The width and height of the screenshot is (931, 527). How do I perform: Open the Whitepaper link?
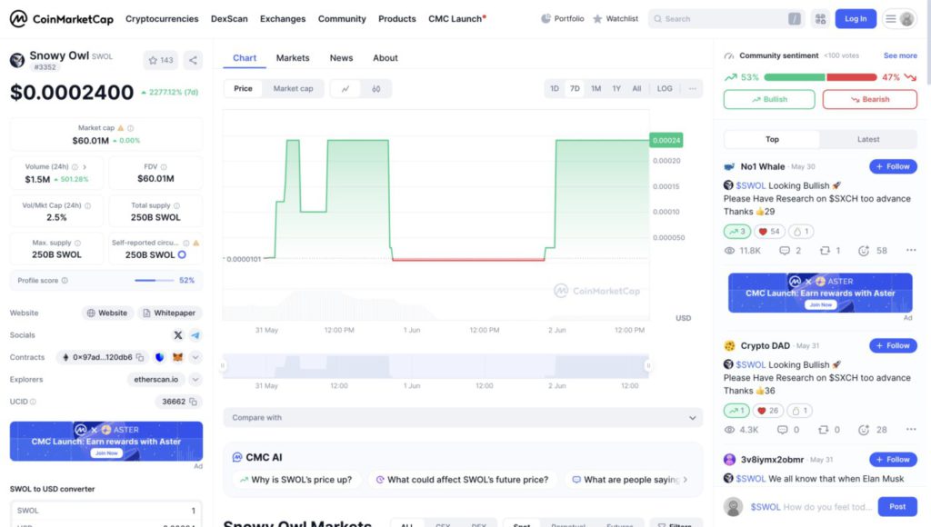(170, 313)
